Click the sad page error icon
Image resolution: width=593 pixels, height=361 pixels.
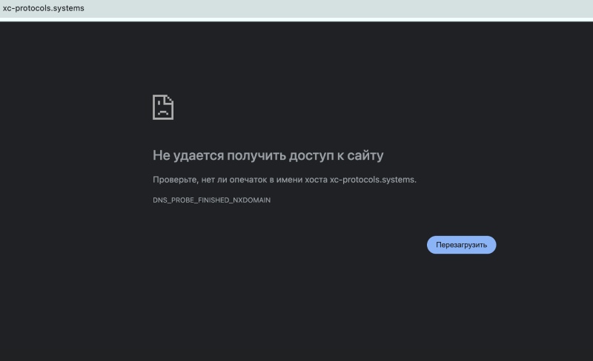[163, 107]
